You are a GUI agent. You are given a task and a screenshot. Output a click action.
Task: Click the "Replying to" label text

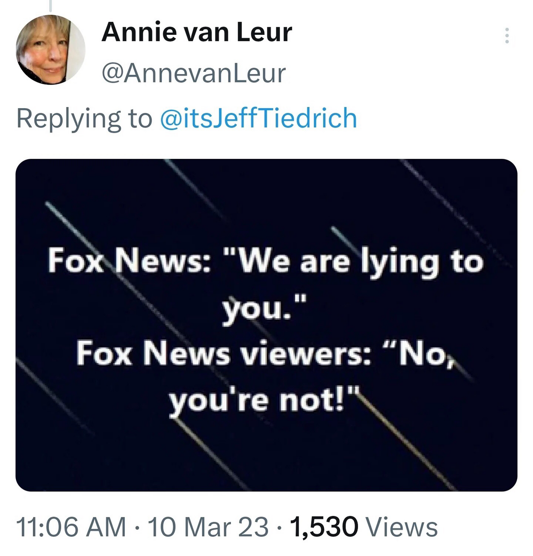pyautogui.click(x=84, y=118)
